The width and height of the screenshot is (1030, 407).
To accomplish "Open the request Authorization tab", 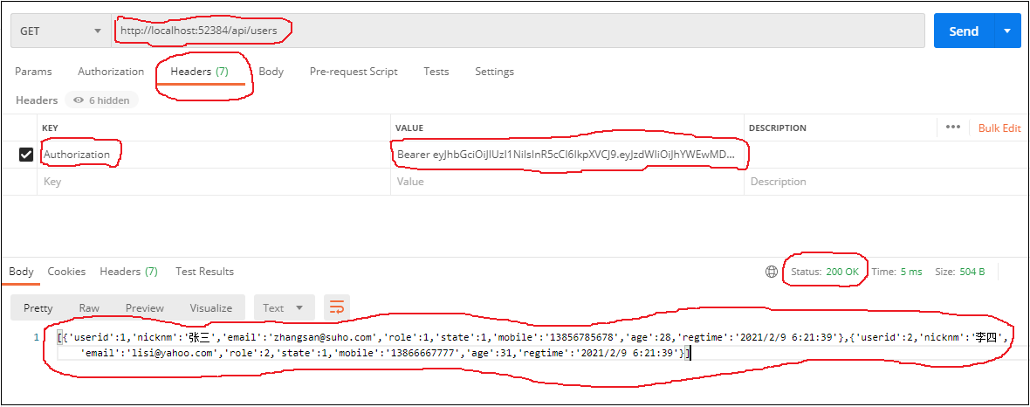I will tap(111, 72).
